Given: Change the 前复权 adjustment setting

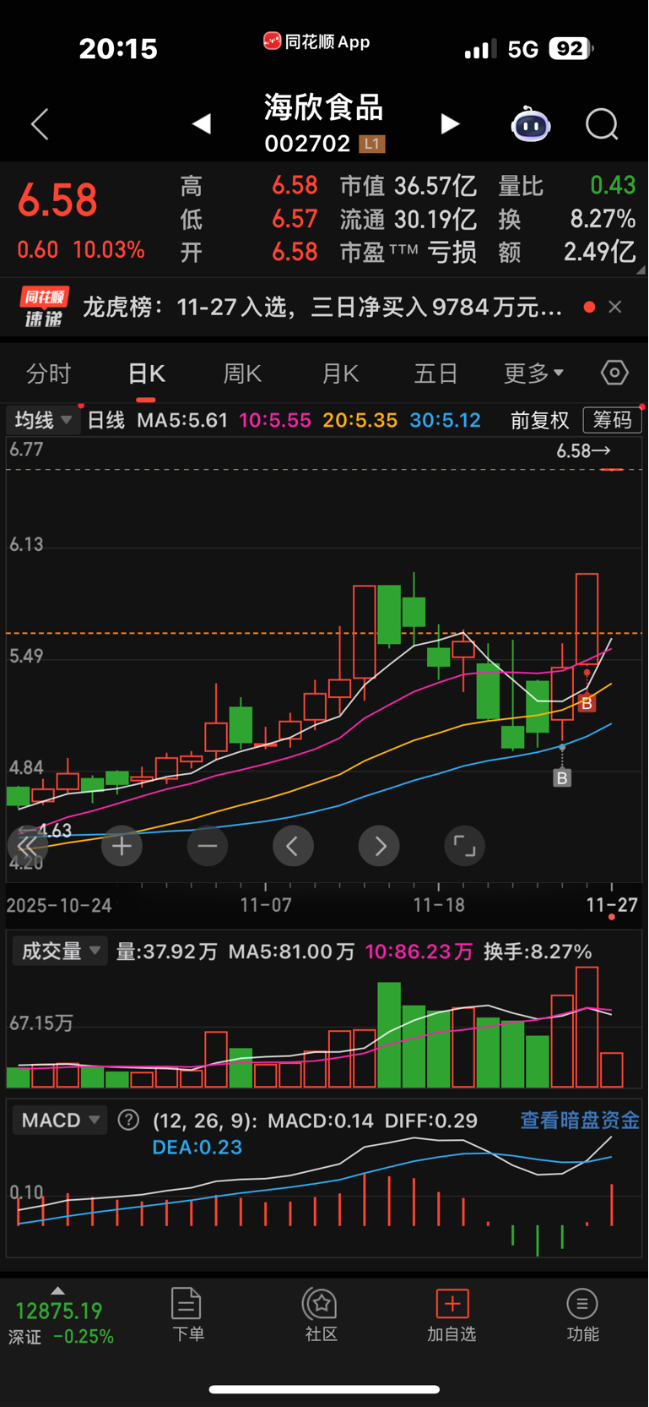Looking at the screenshot, I should [540, 420].
